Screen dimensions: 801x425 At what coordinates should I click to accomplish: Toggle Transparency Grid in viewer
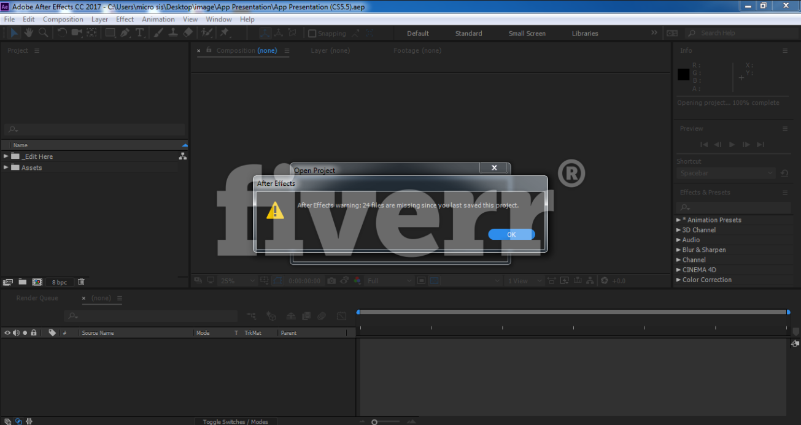coord(435,280)
